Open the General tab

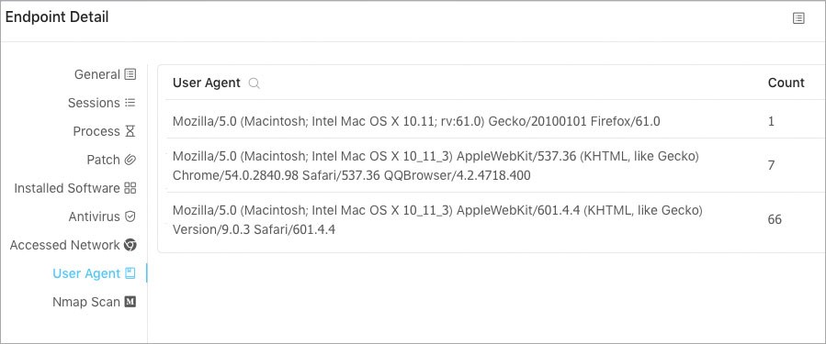(105, 74)
